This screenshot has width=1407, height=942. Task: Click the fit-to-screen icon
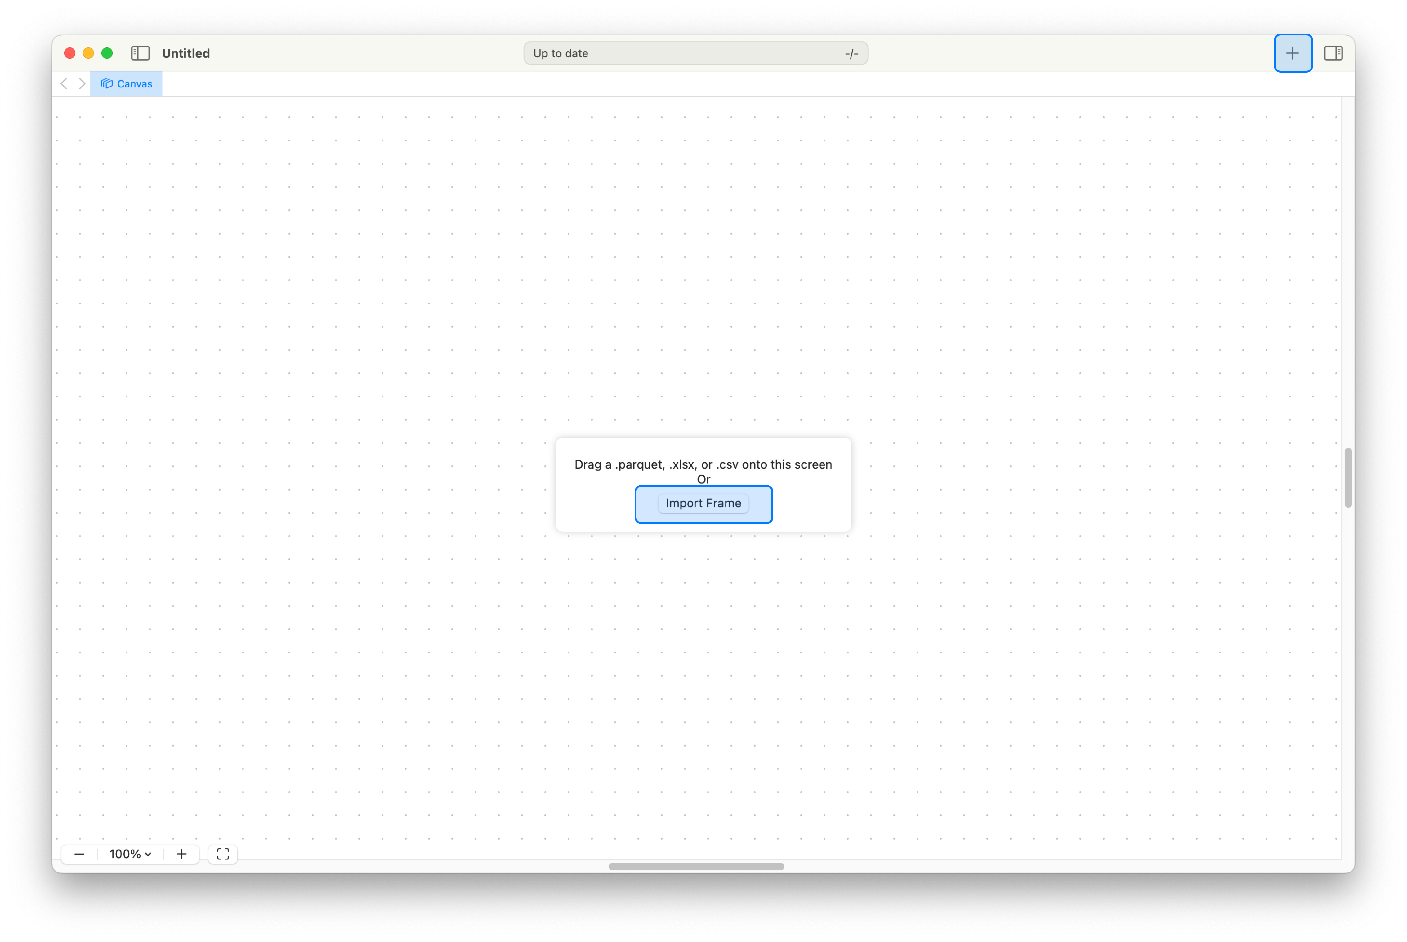(x=223, y=854)
